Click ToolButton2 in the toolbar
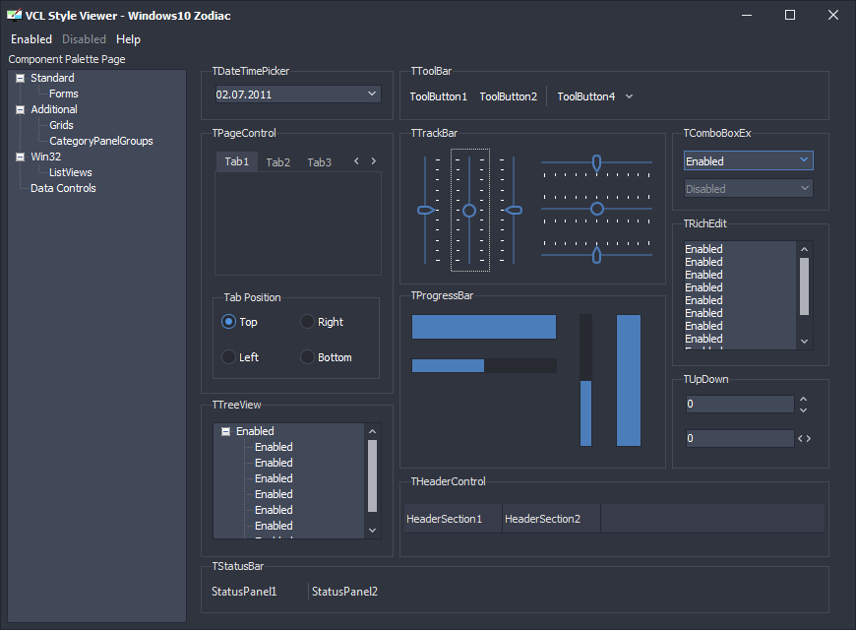Screen dimensions: 856x630 [509, 96]
